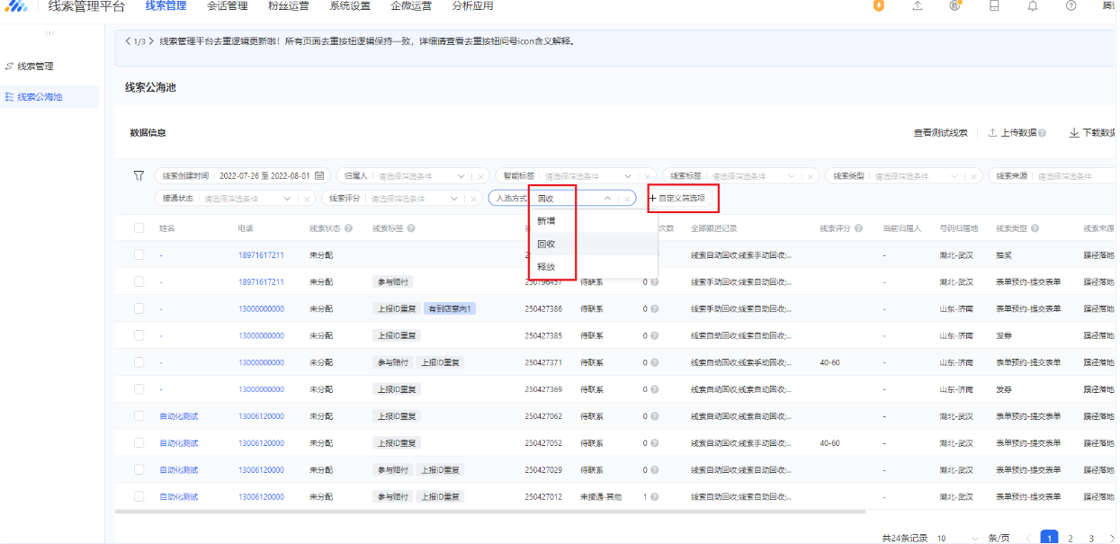Click the orange shield icon in header
The width and height of the screenshot is (1120, 544).
[x=879, y=5]
